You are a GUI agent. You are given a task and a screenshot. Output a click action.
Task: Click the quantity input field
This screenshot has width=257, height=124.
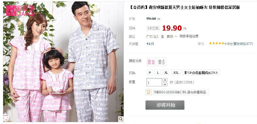154,82
